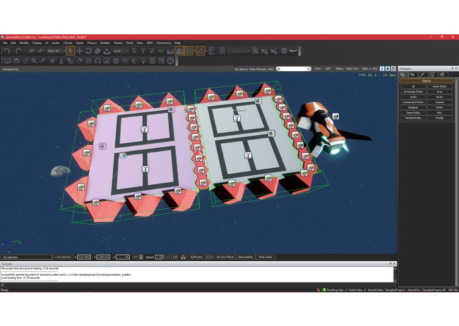Open the Undo history dropdown arrow
This screenshot has height=326, width=459.
(x=13, y=51)
